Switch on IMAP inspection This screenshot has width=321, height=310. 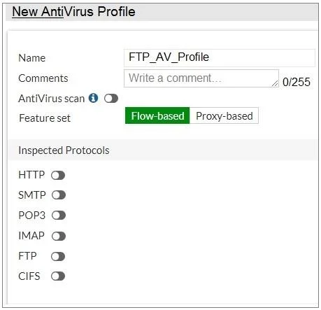[59, 236]
